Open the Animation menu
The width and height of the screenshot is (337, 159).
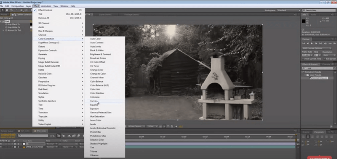click(x=46, y=6)
